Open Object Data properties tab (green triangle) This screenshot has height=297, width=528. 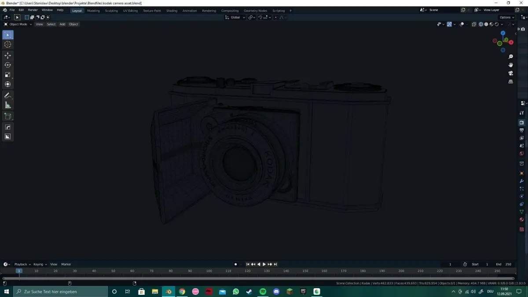click(x=522, y=212)
